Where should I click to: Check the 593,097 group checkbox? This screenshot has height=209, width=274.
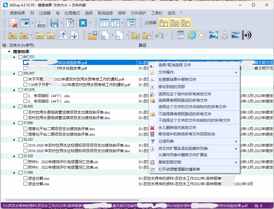click(x=20, y=73)
